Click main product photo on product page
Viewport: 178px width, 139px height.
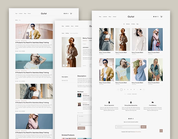pos(71,52)
